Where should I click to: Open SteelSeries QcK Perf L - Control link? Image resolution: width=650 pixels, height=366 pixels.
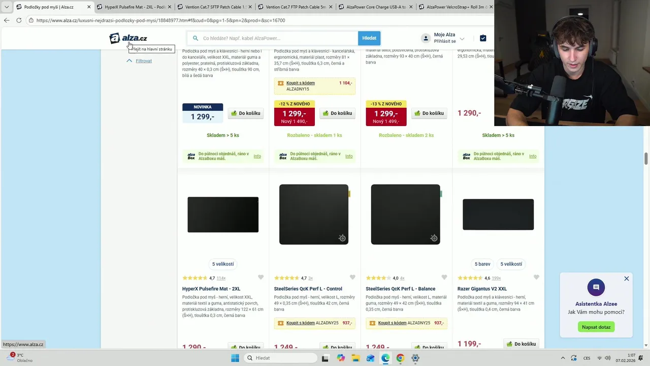pos(308,289)
